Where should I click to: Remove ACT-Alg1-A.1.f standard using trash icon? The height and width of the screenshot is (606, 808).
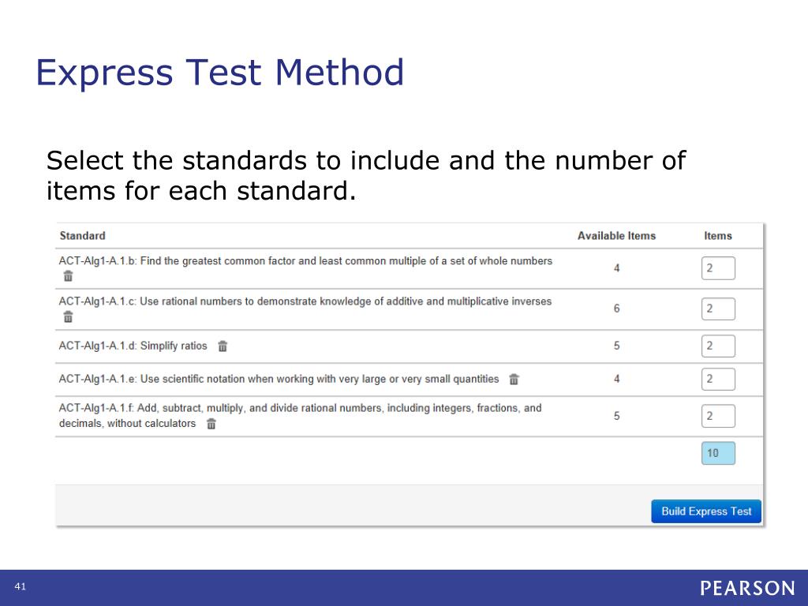[x=211, y=424]
